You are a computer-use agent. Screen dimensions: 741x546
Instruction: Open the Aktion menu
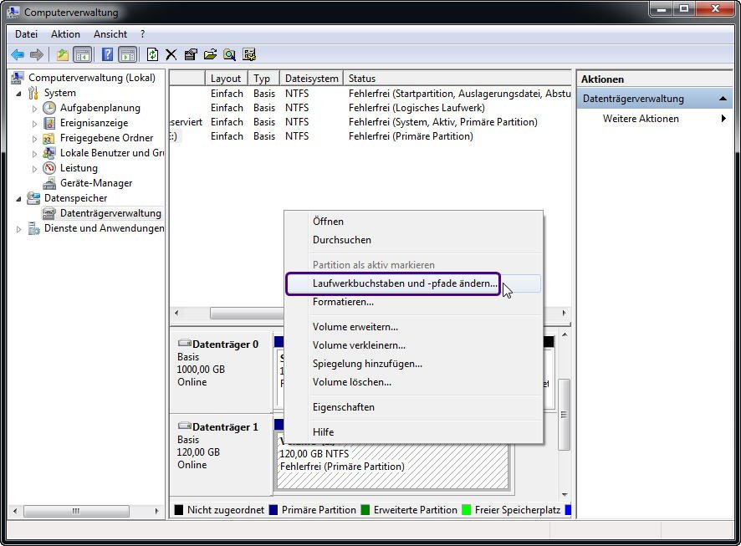(65, 34)
